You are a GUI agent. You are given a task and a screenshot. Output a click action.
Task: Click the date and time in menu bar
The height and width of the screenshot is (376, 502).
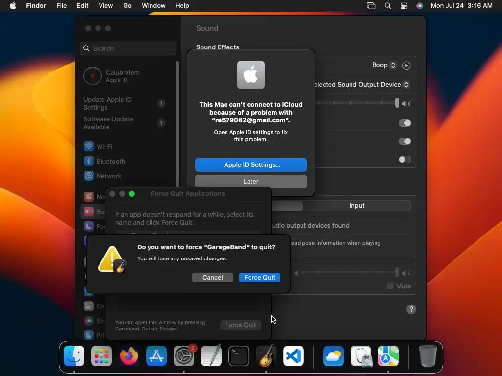pos(461,6)
